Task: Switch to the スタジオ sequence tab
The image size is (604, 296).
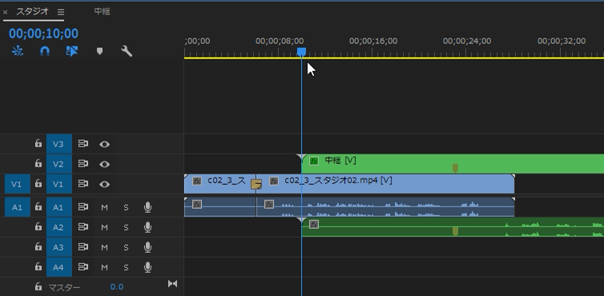Action: 32,11
